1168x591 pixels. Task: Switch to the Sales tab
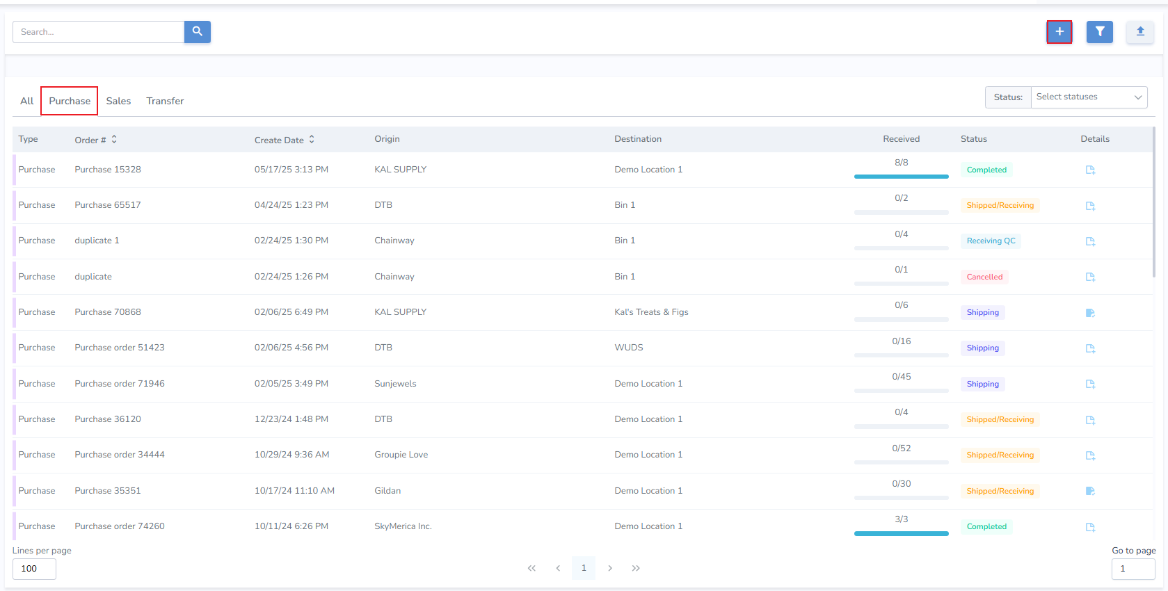pyautogui.click(x=118, y=101)
